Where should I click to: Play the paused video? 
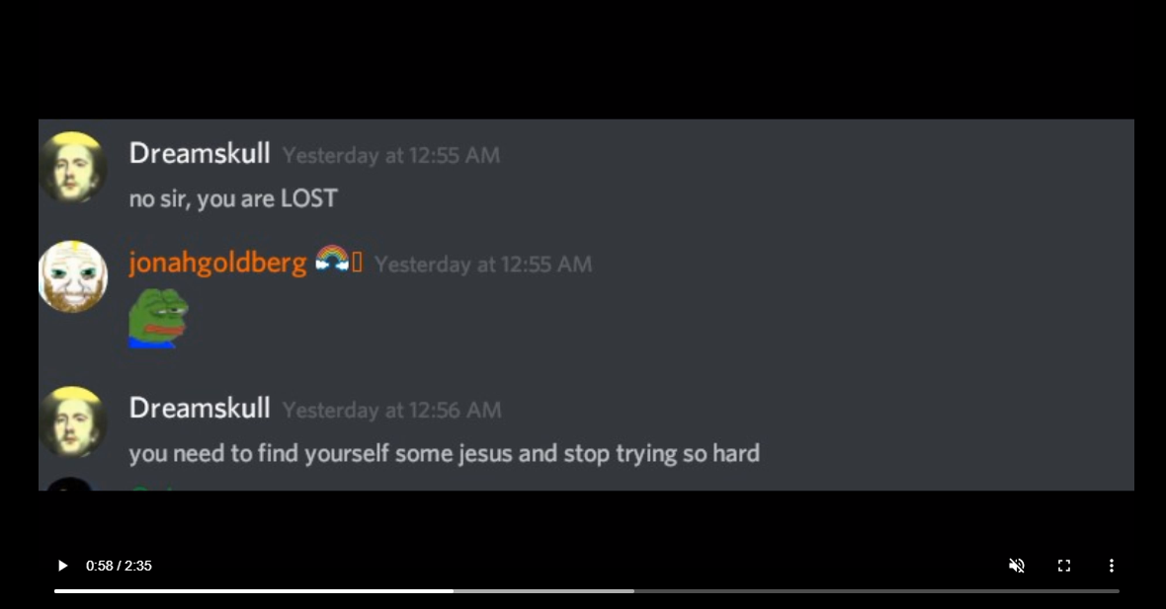pyautogui.click(x=62, y=566)
